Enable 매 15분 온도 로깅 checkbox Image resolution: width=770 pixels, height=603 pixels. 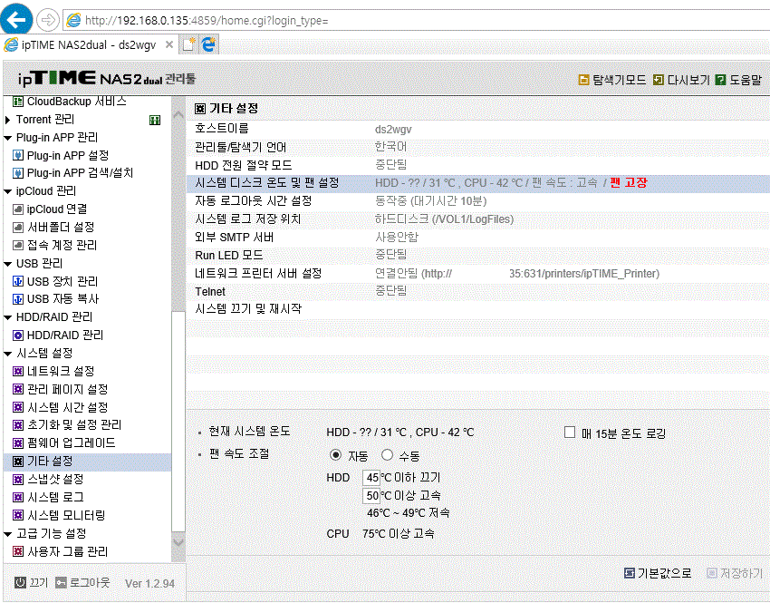click(570, 433)
